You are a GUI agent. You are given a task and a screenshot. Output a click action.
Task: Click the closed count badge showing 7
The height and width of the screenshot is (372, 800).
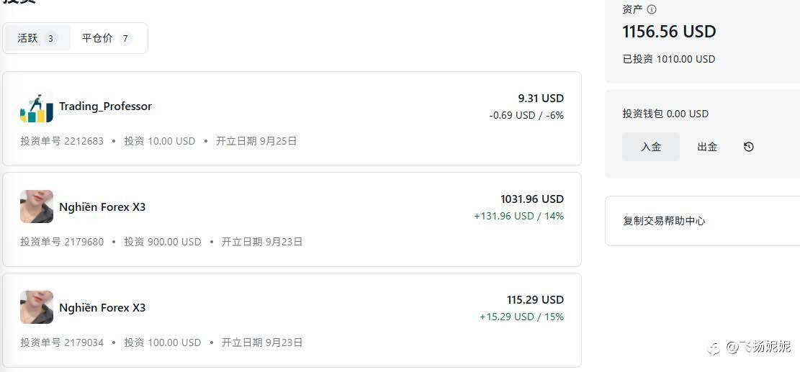click(125, 39)
